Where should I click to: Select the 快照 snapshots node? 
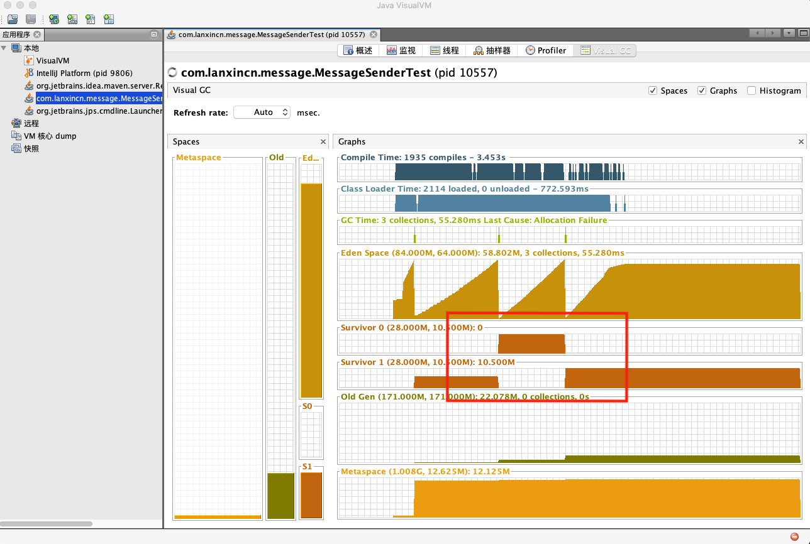click(x=31, y=148)
